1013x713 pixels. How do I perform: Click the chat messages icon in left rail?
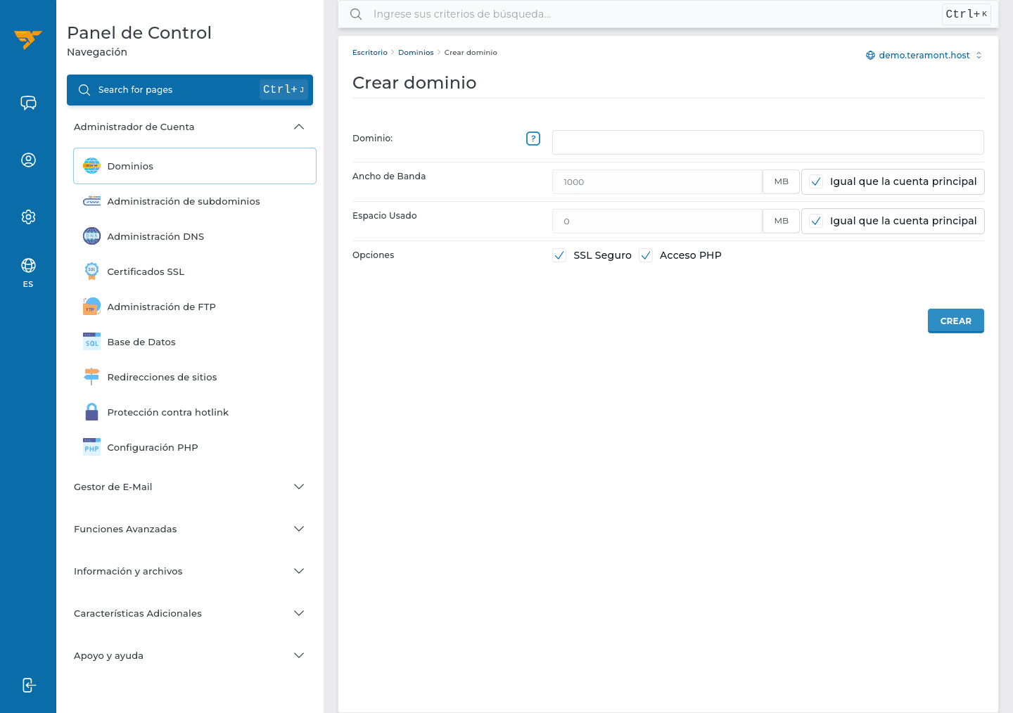(28, 103)
